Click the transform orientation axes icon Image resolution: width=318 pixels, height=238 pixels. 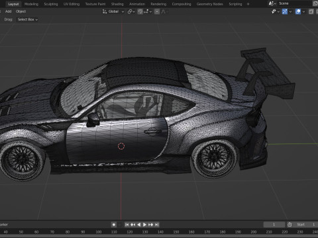(x=105, y=11)
